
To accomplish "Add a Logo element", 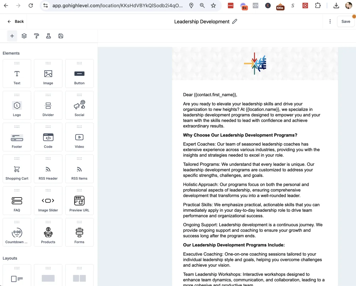I will point(17,105).
